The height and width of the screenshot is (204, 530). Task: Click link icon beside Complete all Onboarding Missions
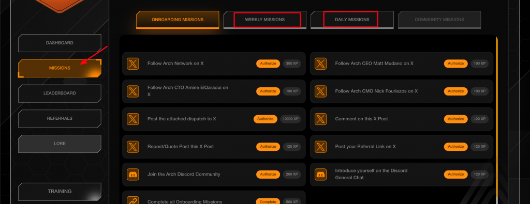[133, 200]
